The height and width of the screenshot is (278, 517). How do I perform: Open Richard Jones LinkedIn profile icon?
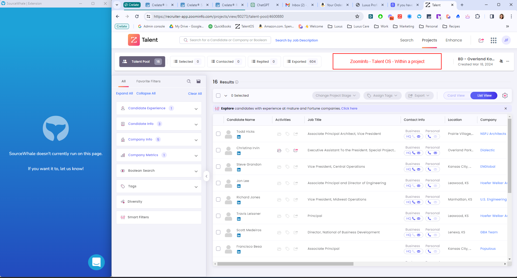click(x=239, y=203)
